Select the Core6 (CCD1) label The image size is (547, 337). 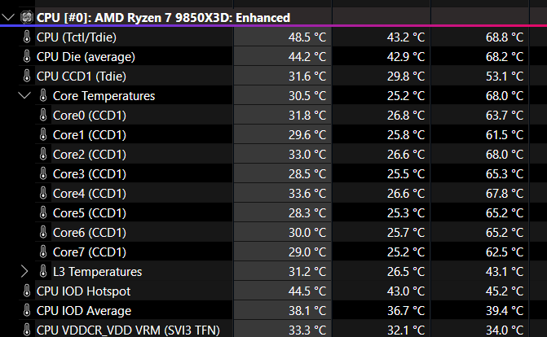click(90, 233)
